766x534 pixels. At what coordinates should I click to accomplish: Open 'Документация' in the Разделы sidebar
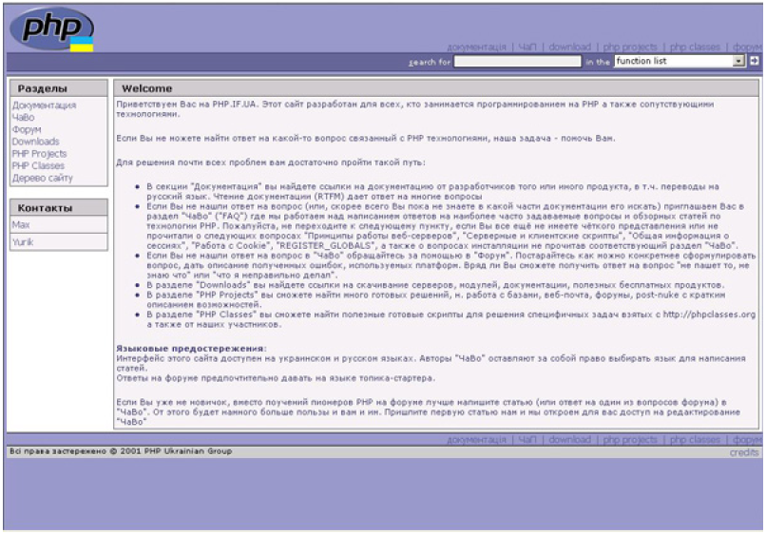[x=44, y=105]
